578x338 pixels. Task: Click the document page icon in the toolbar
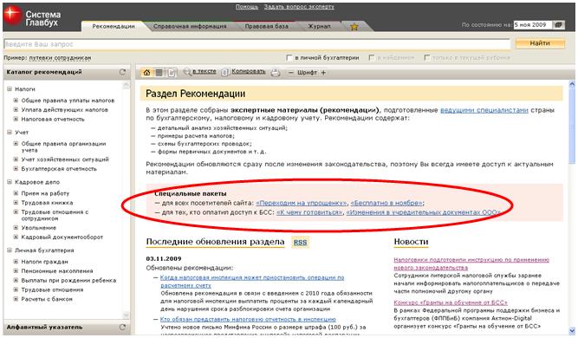[172, 73]
